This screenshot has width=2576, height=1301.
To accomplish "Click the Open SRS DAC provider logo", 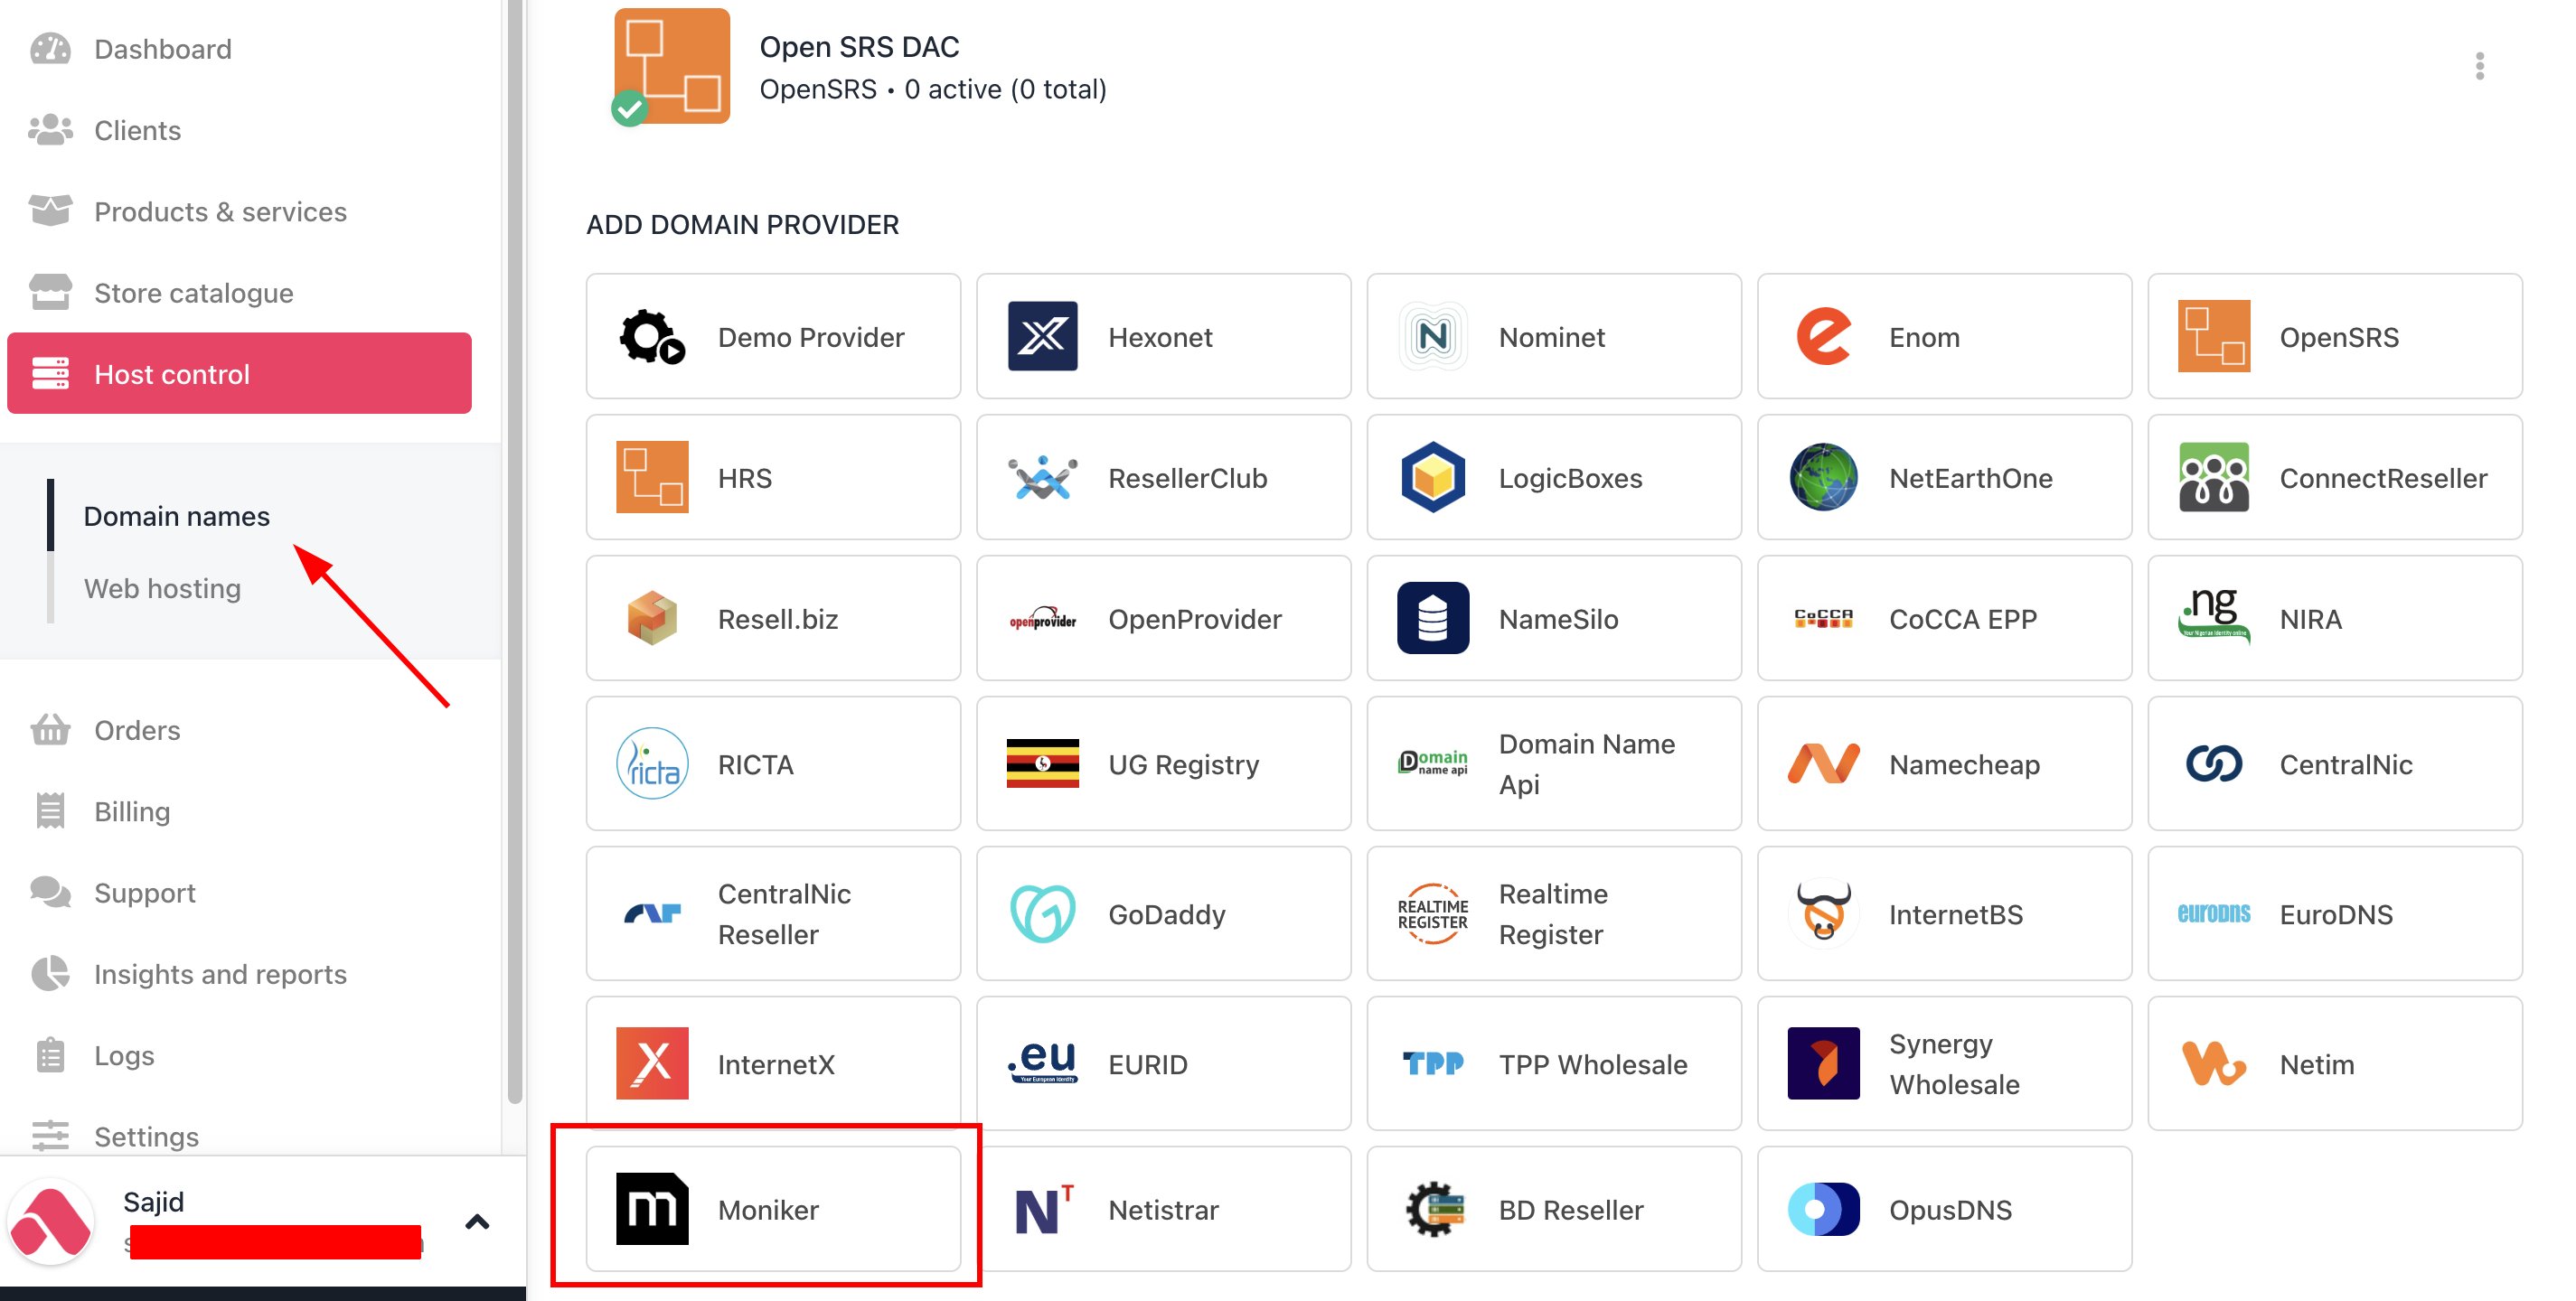I will pos(671,66).
